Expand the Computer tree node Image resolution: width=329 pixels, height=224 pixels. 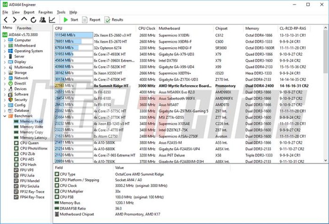tap(5, 40)
